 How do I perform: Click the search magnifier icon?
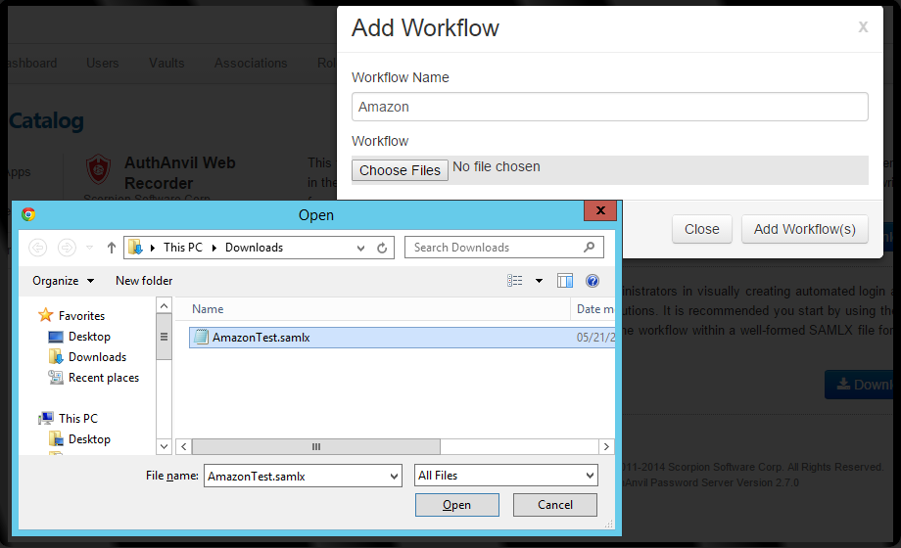point(589,247)
